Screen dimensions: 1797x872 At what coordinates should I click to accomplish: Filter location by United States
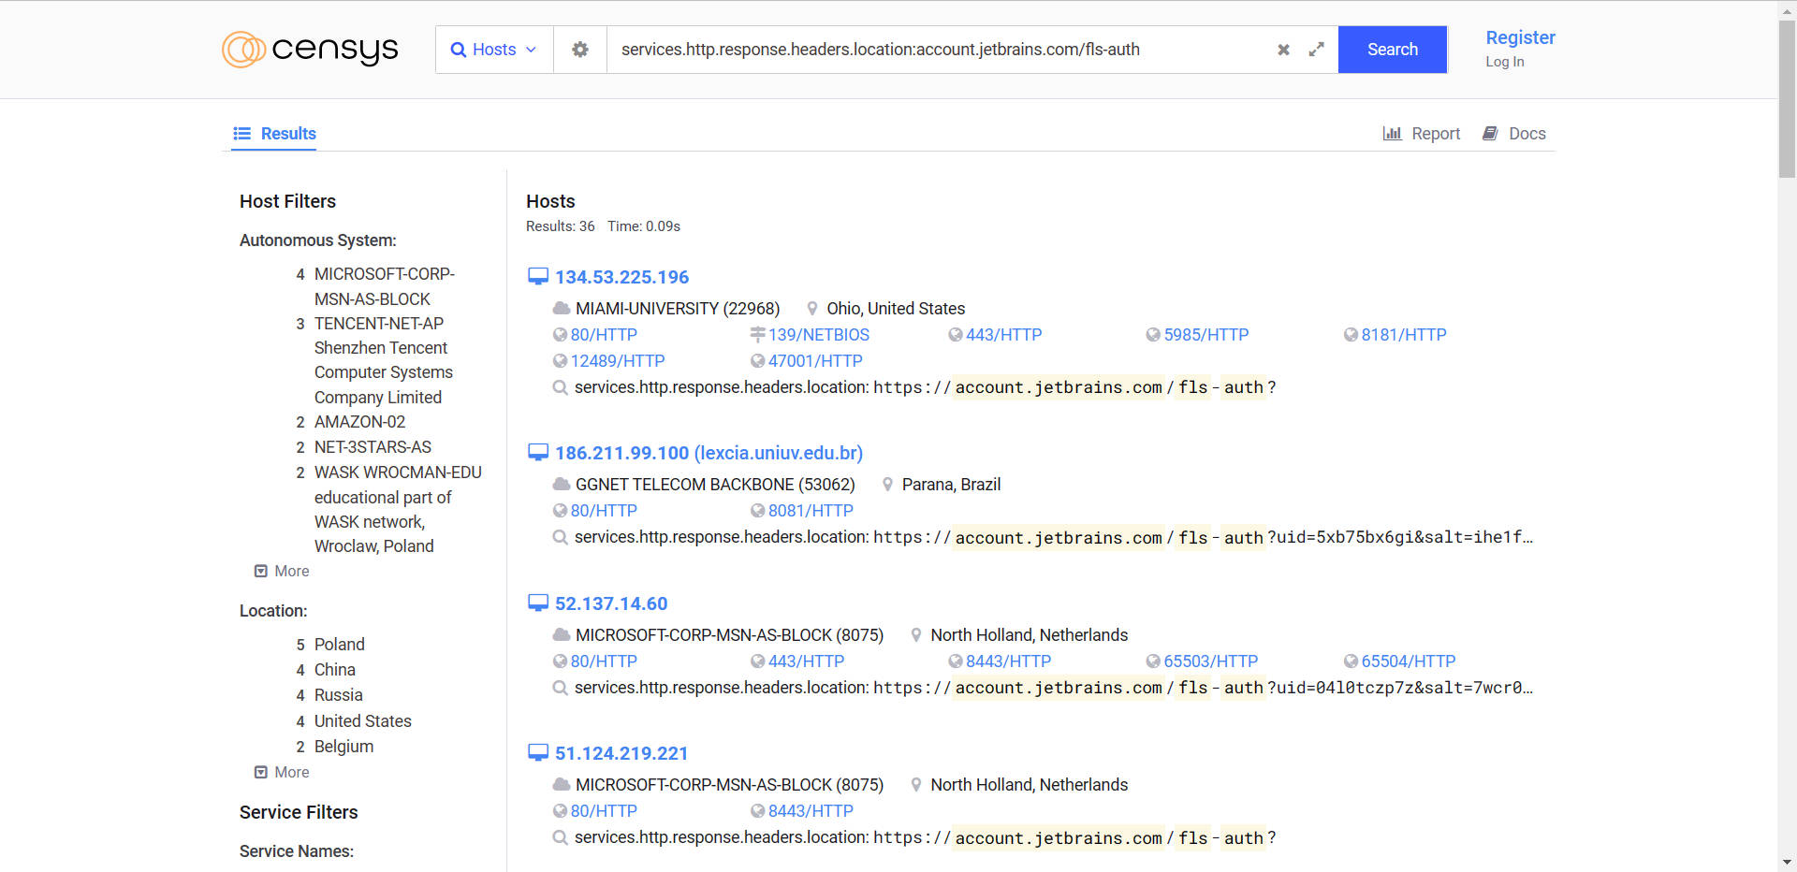(x=362, y=721)
